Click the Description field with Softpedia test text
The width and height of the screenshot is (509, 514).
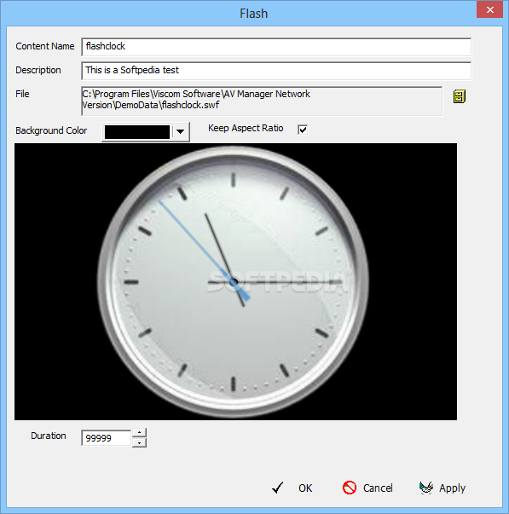276,71
